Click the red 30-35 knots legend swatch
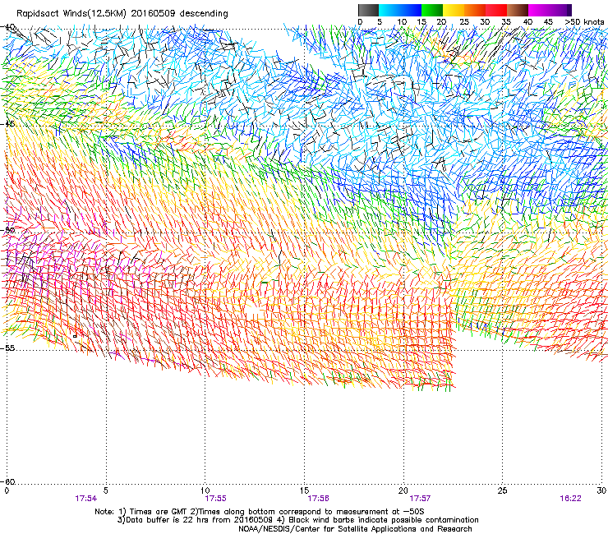The height and width of the screenshot is (534, 608). tap(496, 10)
